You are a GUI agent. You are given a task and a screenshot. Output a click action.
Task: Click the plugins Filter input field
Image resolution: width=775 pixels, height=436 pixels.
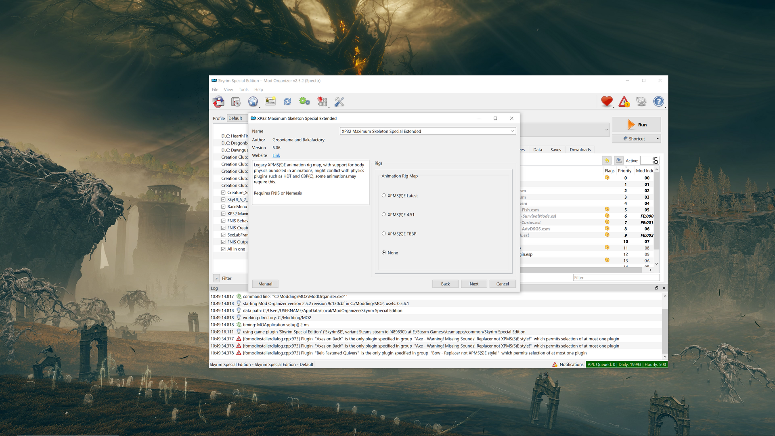point(616,278)
